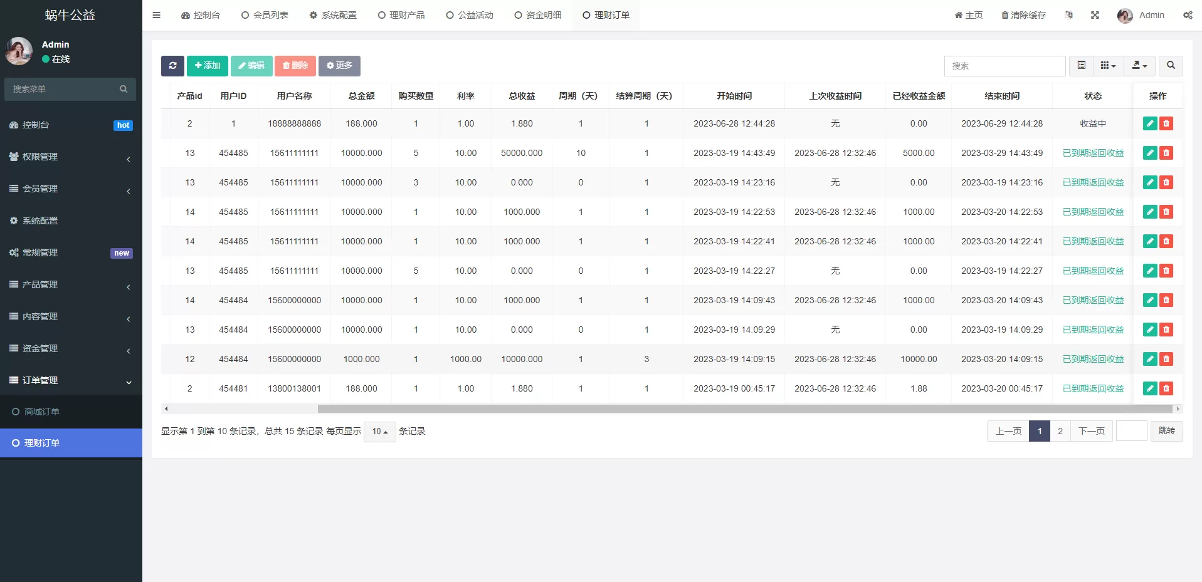Collapse the sidebar via hamburger icon
Image resolution: width=1202 pixels, height=582 pixels.
pos(156,15)
